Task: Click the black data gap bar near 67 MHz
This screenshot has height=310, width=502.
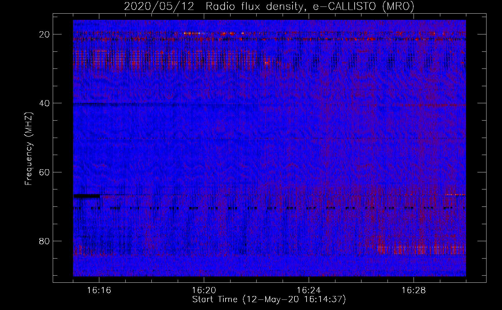Action: point(87,196)
